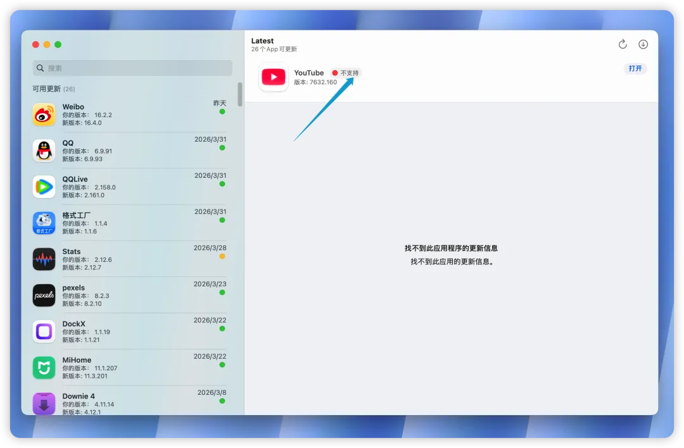
Task: Click the red 不支持 status dot
Action: point(335,73)
